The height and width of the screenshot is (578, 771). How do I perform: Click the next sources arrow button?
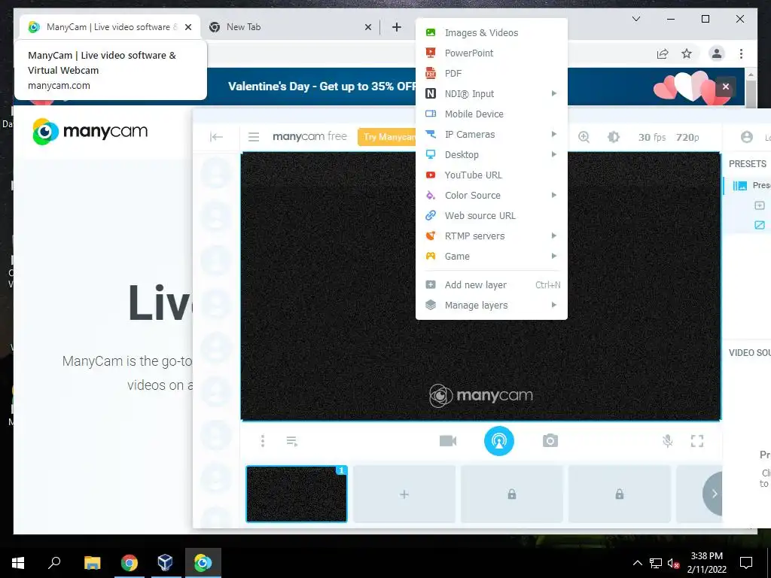(713, 494)
